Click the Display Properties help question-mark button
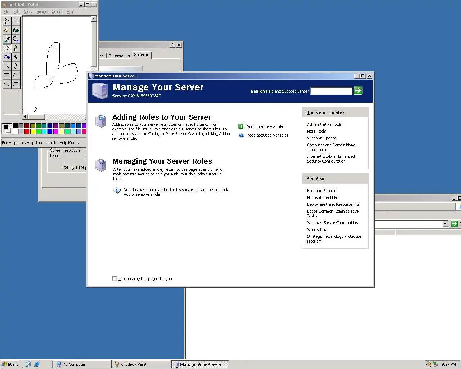The height and width of the screenshot is (369, 461). [173, 45]
